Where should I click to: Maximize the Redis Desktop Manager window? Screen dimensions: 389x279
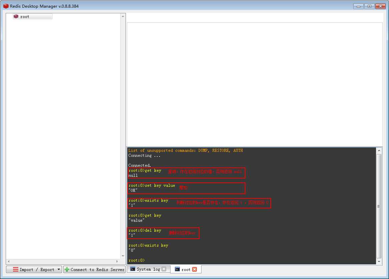[369, 6]
